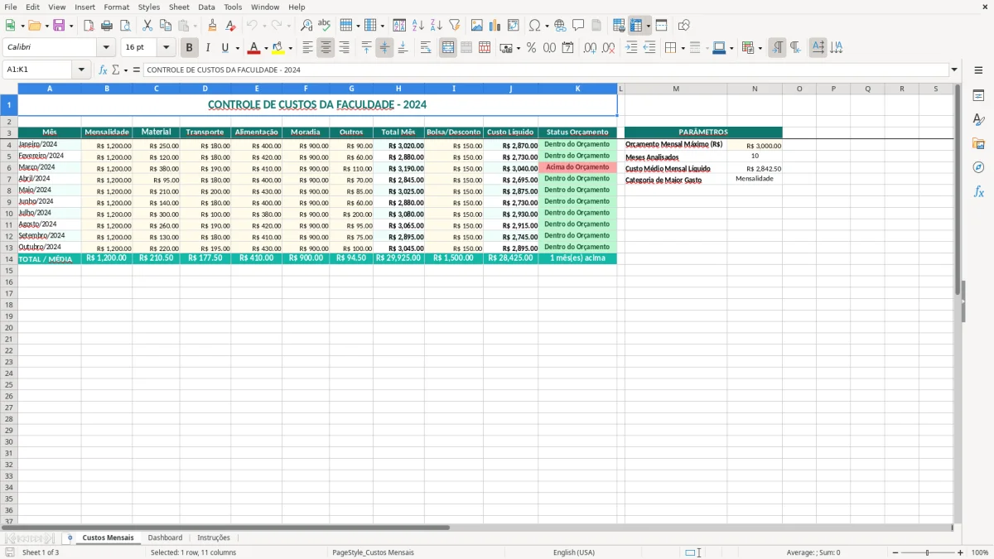Select column header K
This screenshot has width=994, height=559.
click(x=577, y=89)
